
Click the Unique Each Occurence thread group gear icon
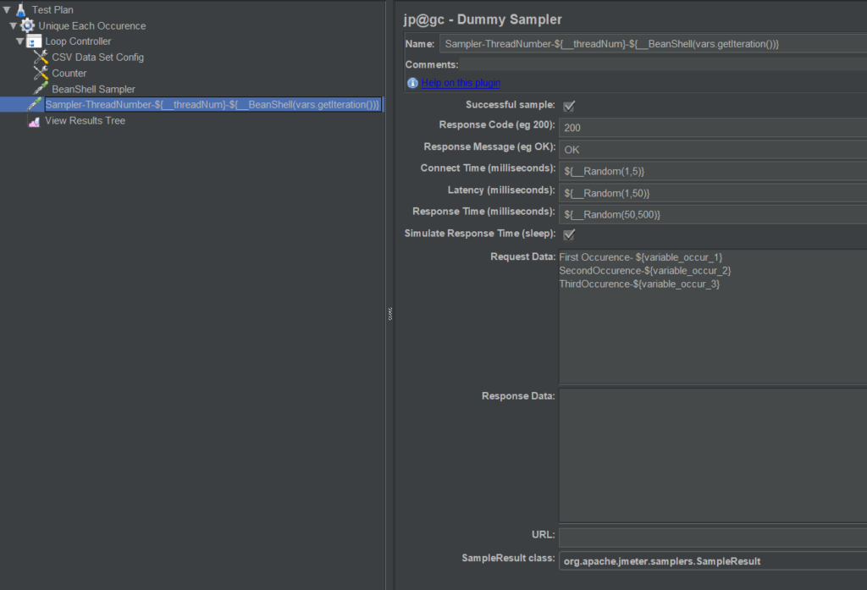pos(28,26)
